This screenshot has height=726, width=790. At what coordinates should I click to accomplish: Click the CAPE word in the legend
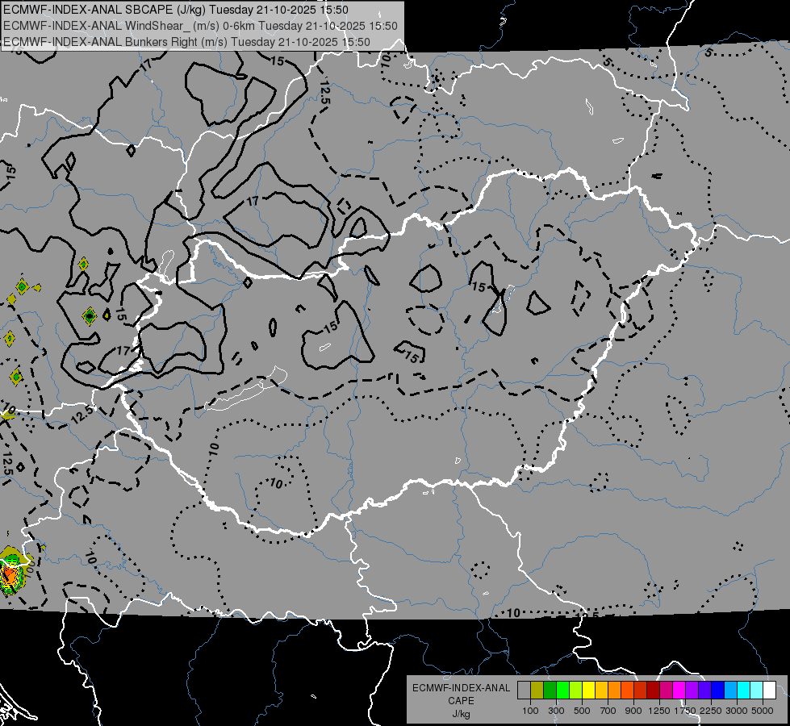(461, 701)
